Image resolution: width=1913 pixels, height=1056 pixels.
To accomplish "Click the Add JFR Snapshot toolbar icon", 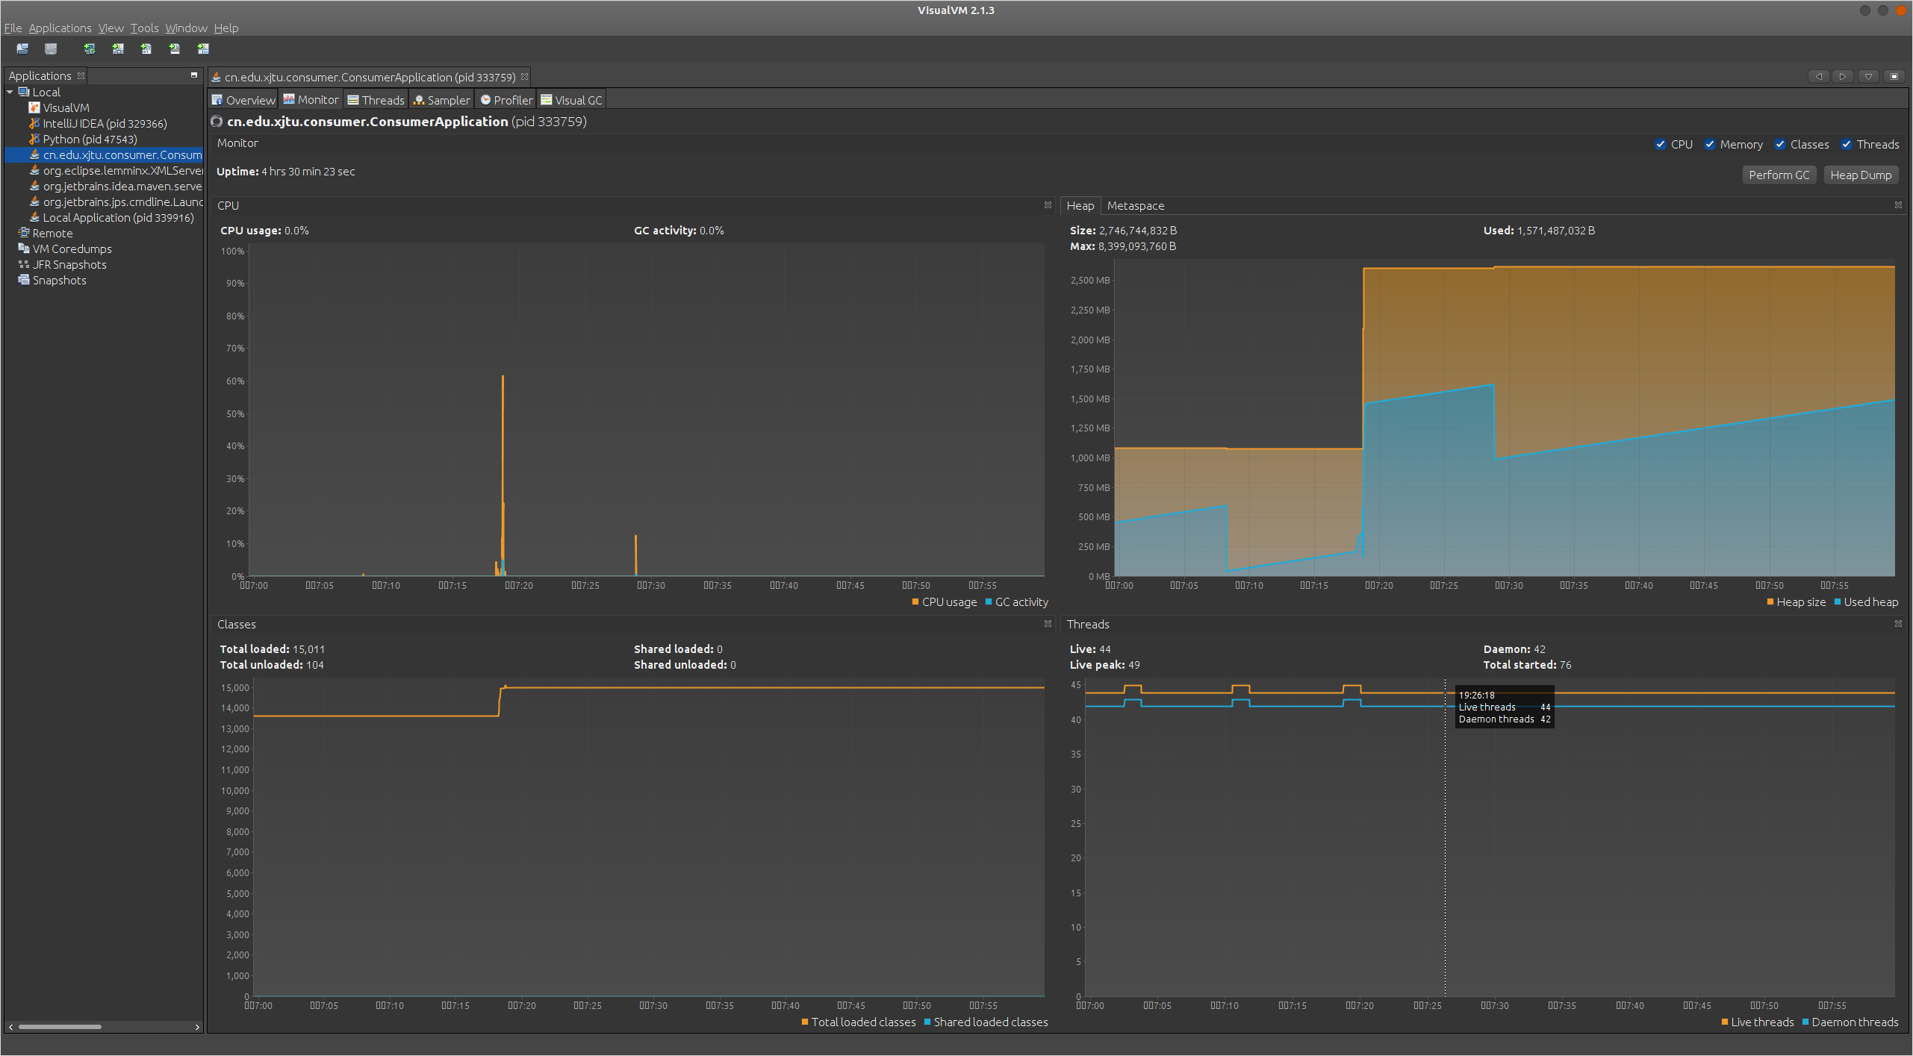I will 175,49.
